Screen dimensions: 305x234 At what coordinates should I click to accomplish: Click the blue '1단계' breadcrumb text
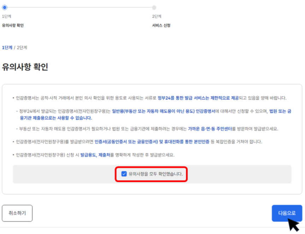coord(7,47)
